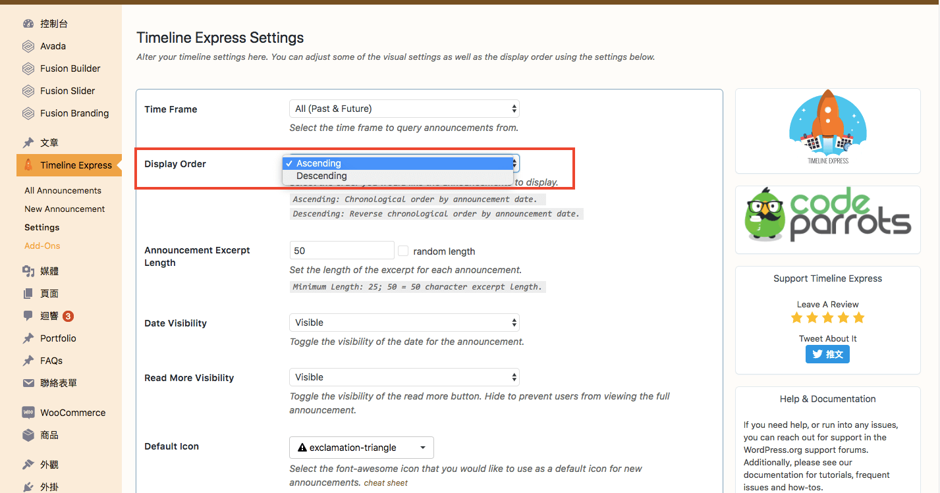Open the Date Visibility dropdown

click(x=404, y=323)
